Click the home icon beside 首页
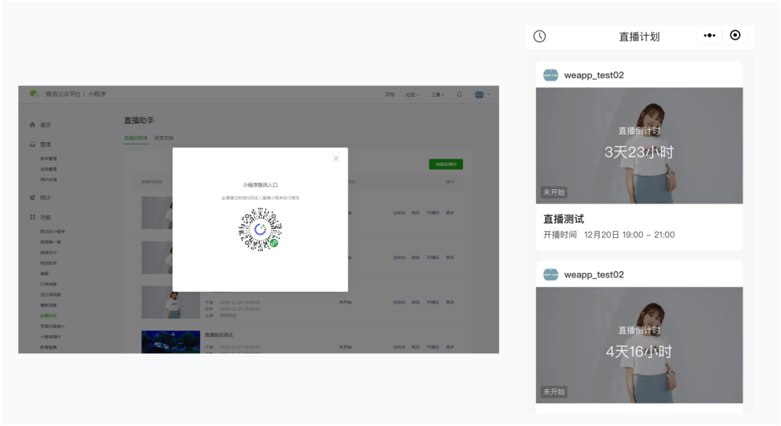Viewport: 781px width, 426px height. (33, 125)
